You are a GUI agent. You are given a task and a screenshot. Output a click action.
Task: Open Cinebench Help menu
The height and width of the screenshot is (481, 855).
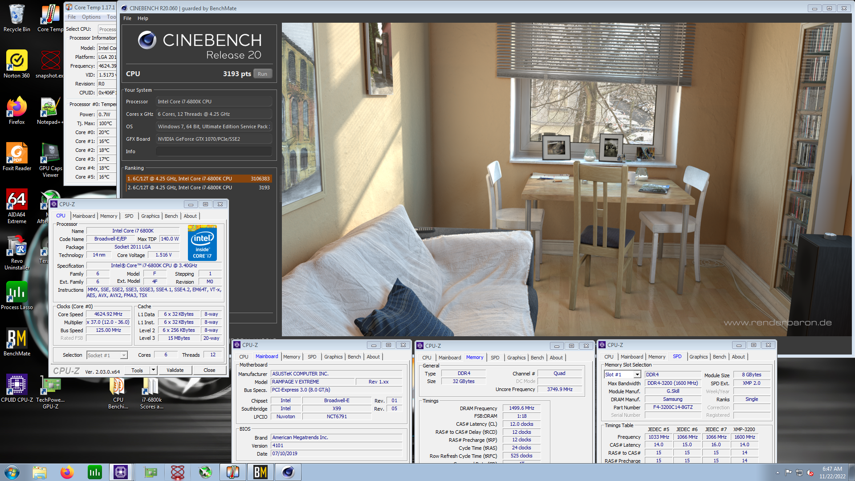coord(143,18)
